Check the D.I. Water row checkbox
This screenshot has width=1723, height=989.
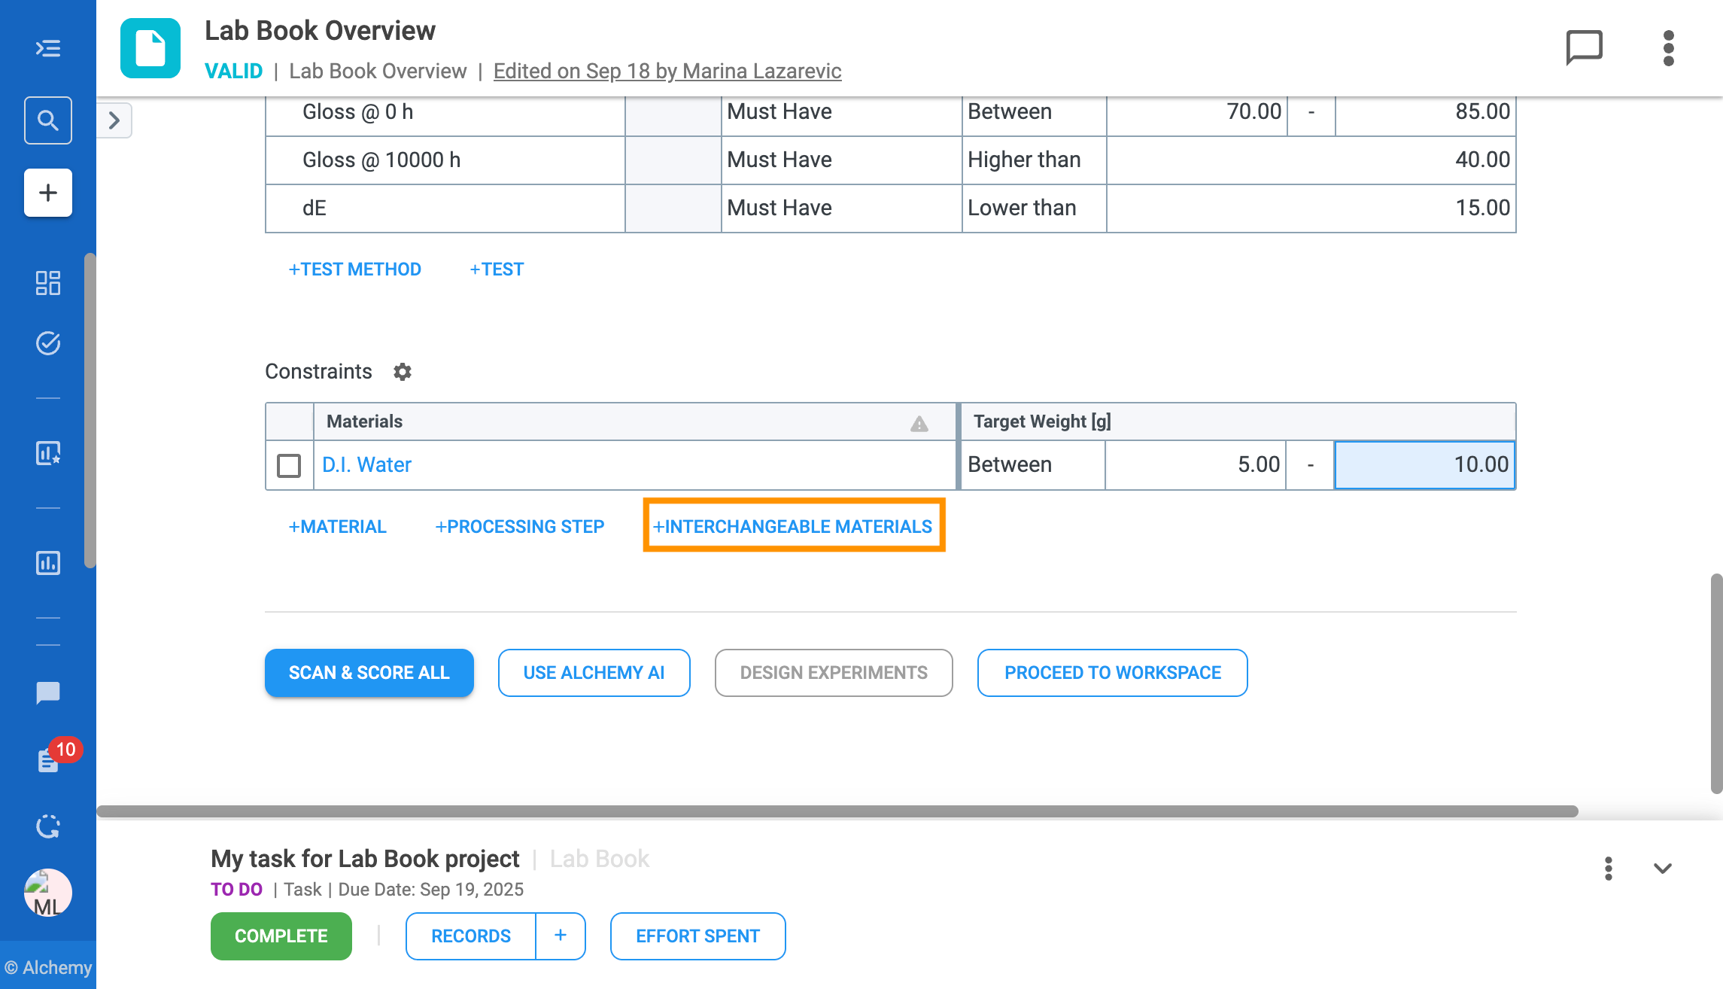289,465
